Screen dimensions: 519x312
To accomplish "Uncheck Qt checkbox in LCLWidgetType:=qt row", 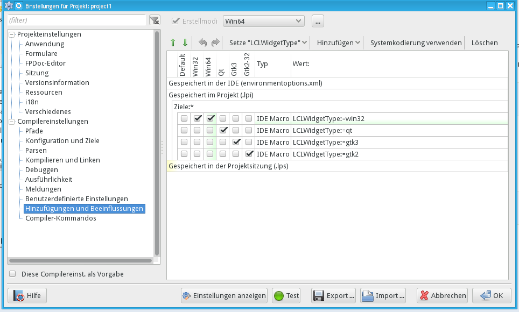I will (223, 130).
